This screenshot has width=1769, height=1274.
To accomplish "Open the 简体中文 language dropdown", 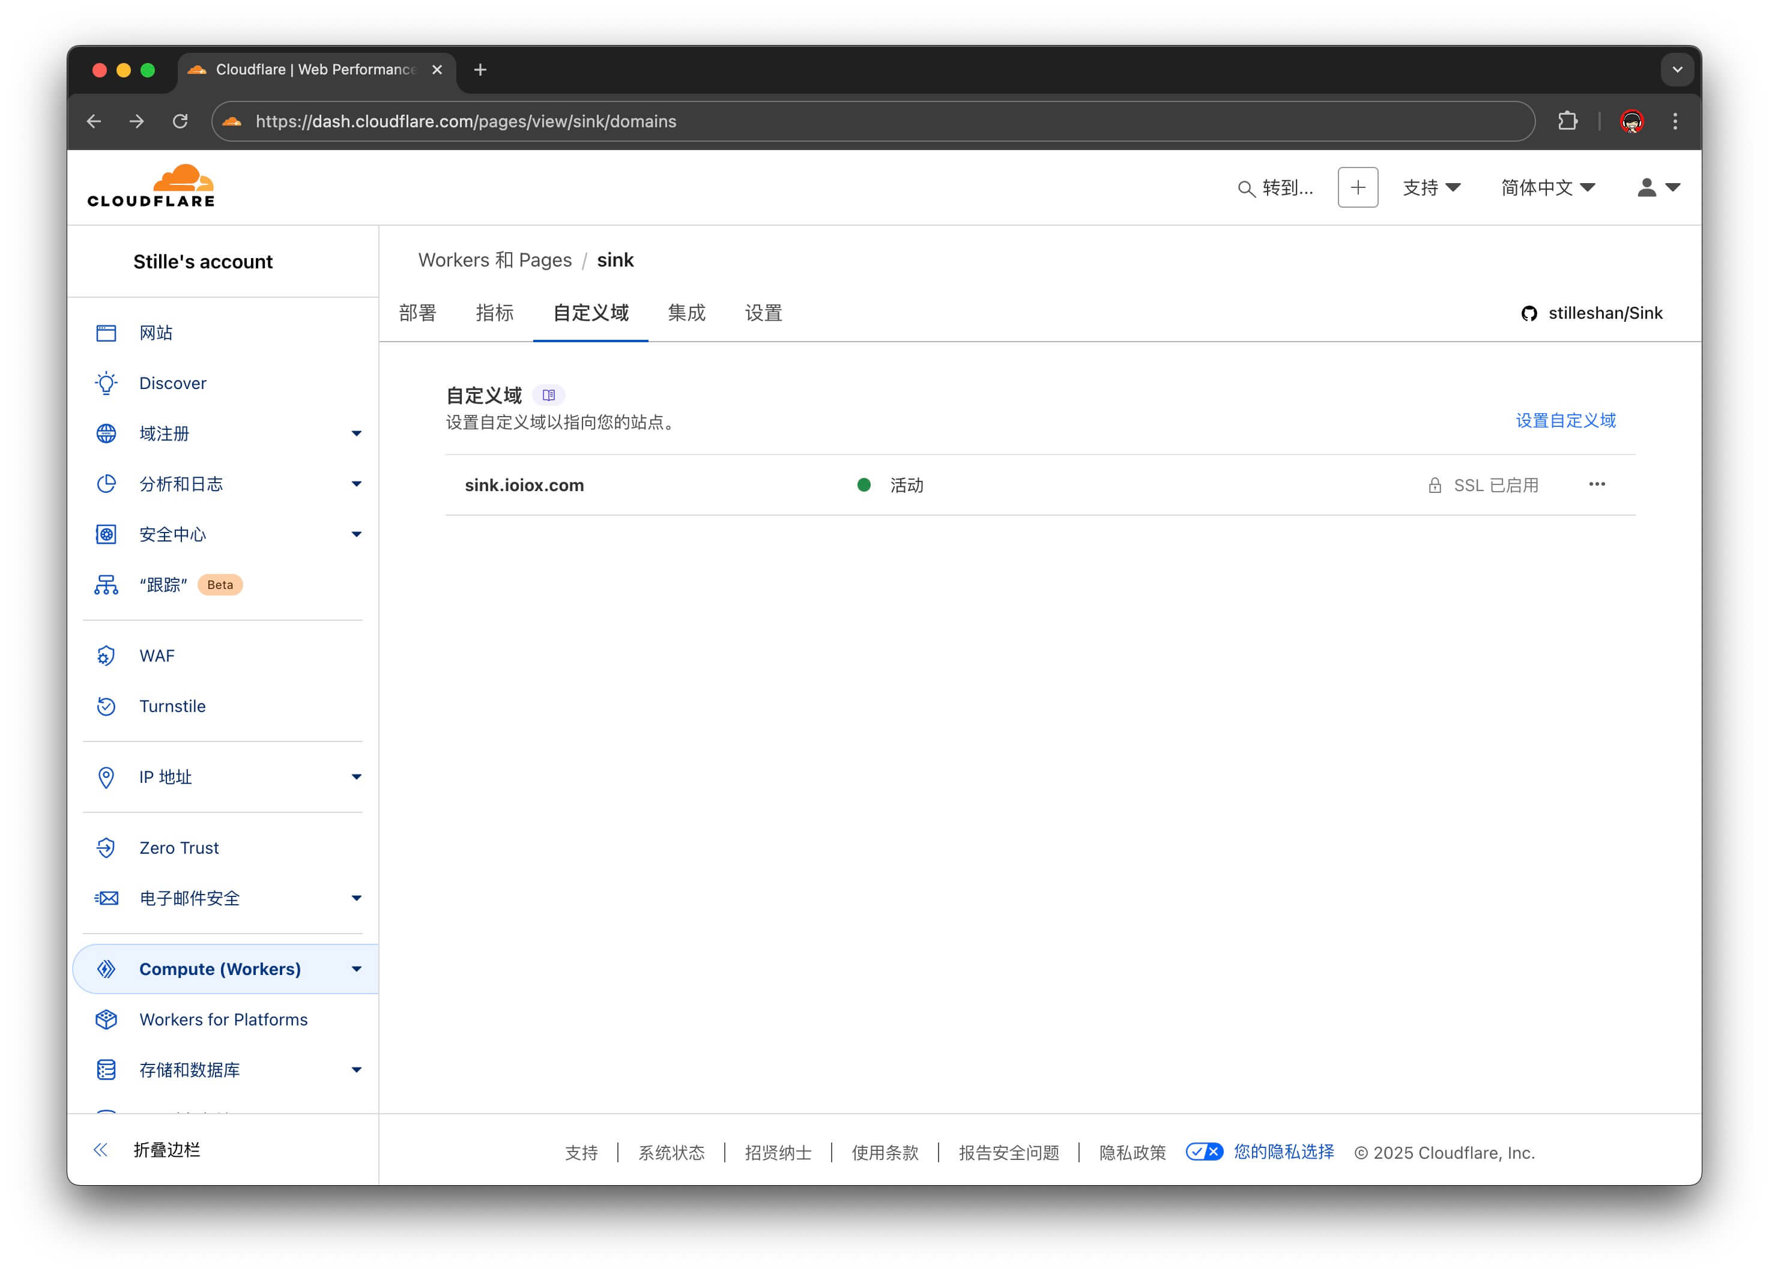I will 1547,187.
